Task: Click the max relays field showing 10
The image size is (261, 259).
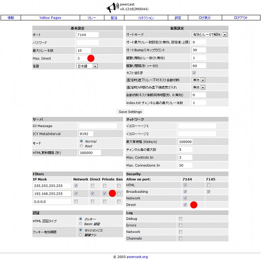Action: tap(84, 50)
